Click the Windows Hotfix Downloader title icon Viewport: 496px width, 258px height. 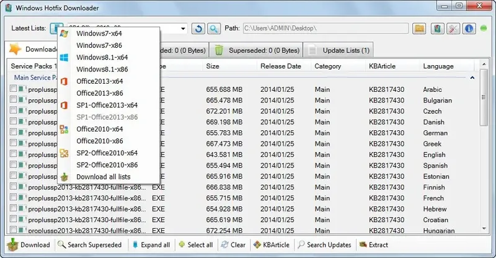[9, 7]
